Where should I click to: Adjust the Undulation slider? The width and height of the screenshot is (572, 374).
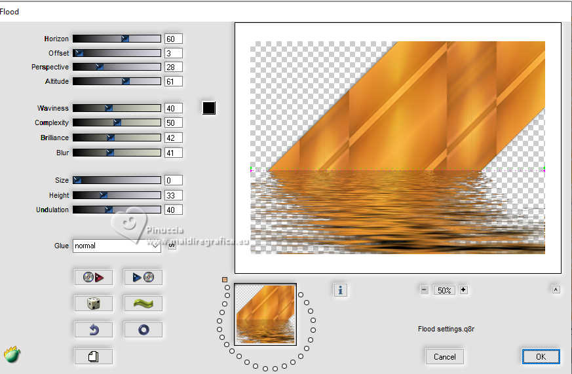coord(117,210)
